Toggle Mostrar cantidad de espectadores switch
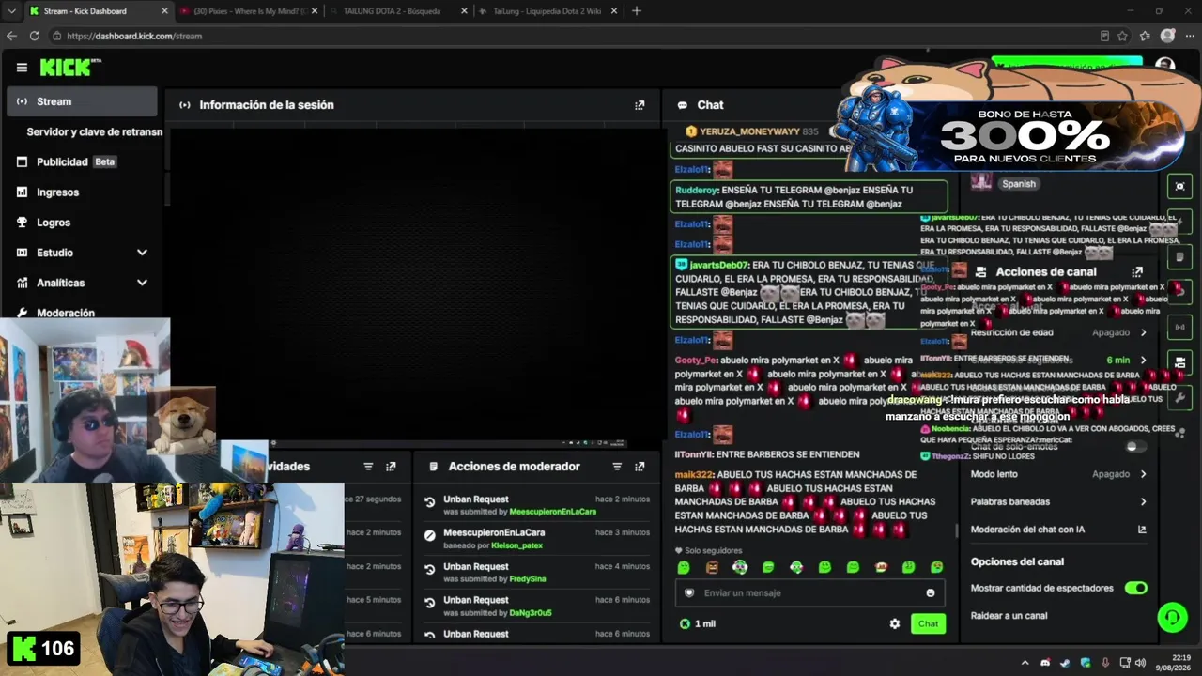The image size is (1202, 676). click(x=1136, y=588)
